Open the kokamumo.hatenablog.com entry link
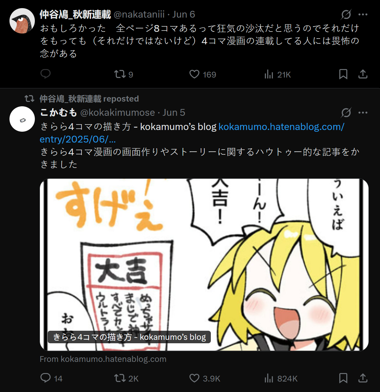Viewport: 380px width, 392px height. 192,133
